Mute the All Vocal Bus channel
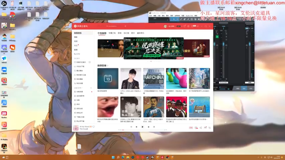285x160 pixels. point(226,34)
